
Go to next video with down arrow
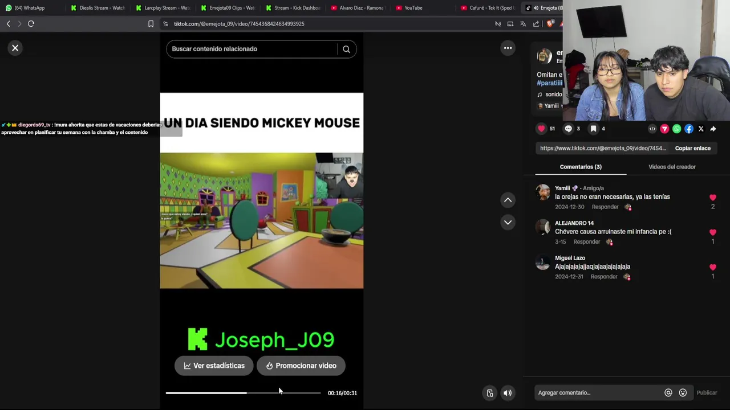[508, 222]
